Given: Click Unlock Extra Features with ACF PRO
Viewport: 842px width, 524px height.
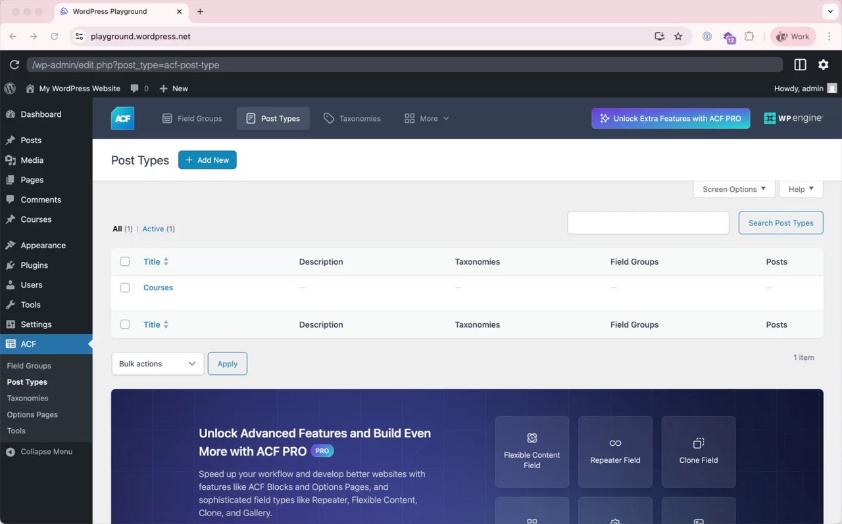Looking at the screenshot, I should tap(671, 118).
